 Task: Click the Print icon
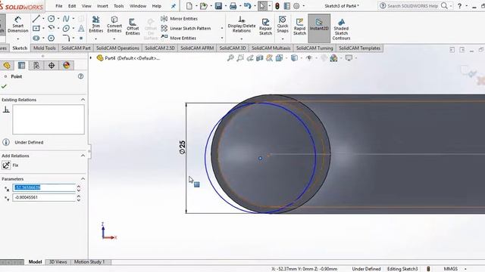[x=233, y=6]
